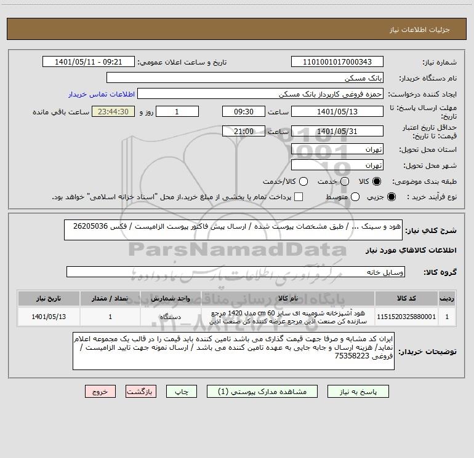This screenshot has width=474, height=458.
Task: Click the deadline time field 09:30
Action: (243, 111)
